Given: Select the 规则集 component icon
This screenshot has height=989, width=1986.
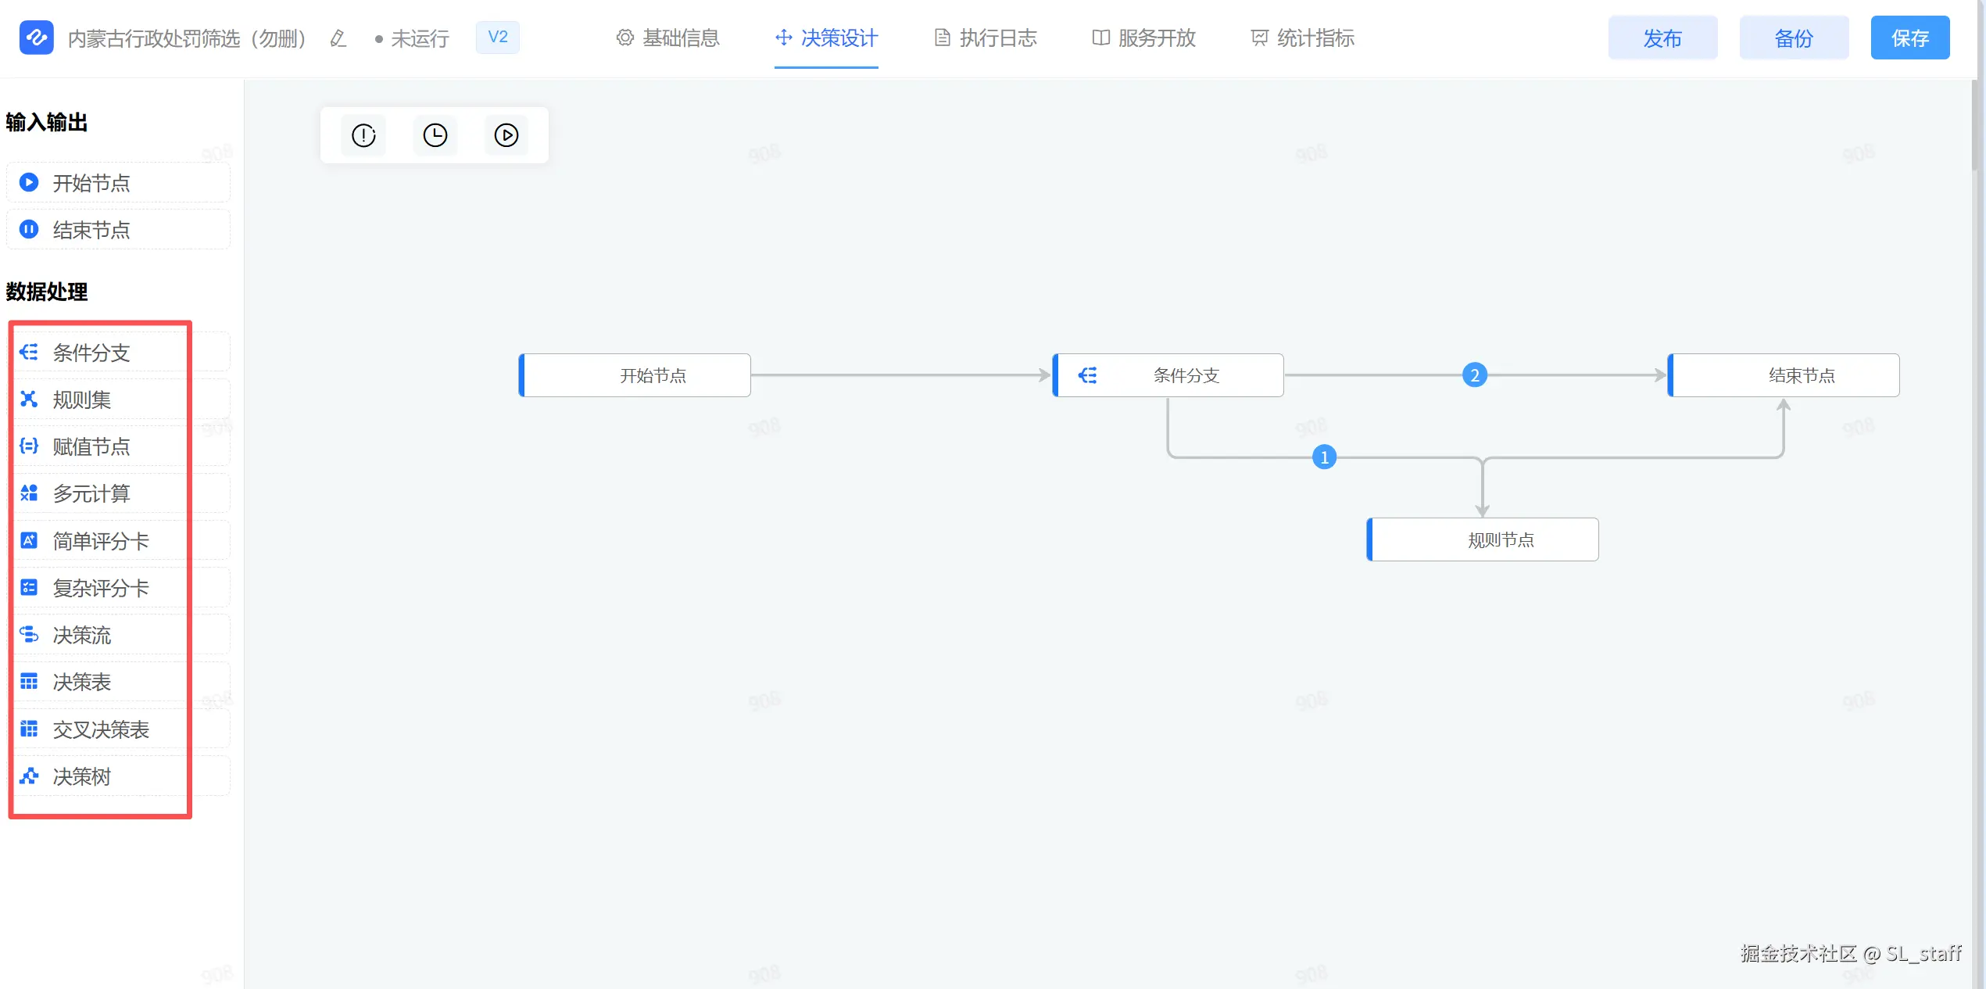Looking at the screenshot, I should coord(29,400).
